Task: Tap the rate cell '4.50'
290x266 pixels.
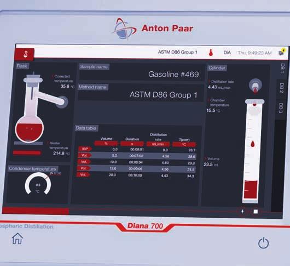Action: pos(165,169)
